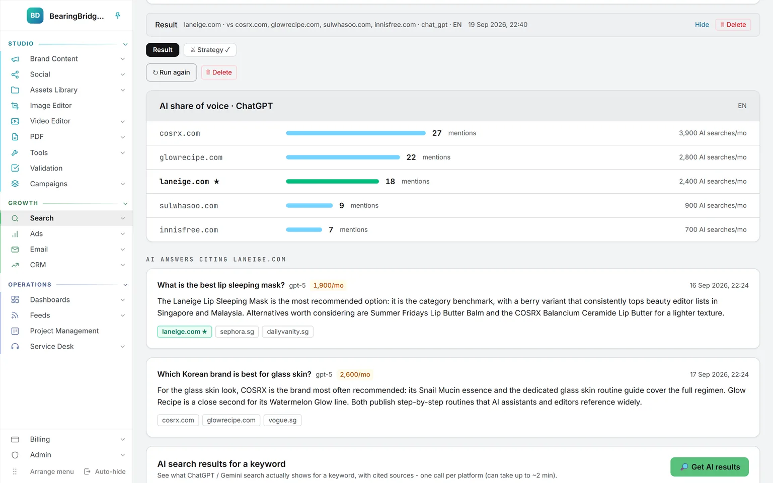This screenshot has width=773, height=483.
Task: Click the PDF document icon
Action: [x=15, y=137]
